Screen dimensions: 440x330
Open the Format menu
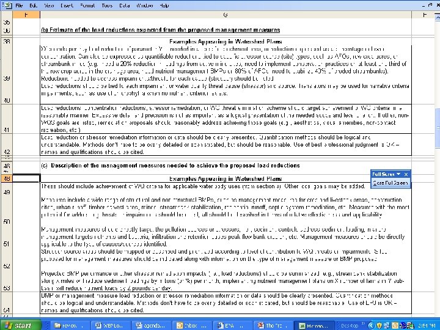click(x=87, y=5)
